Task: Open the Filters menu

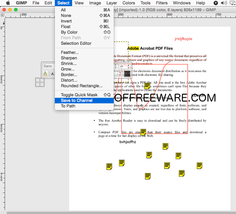Action: pos(162,3)
